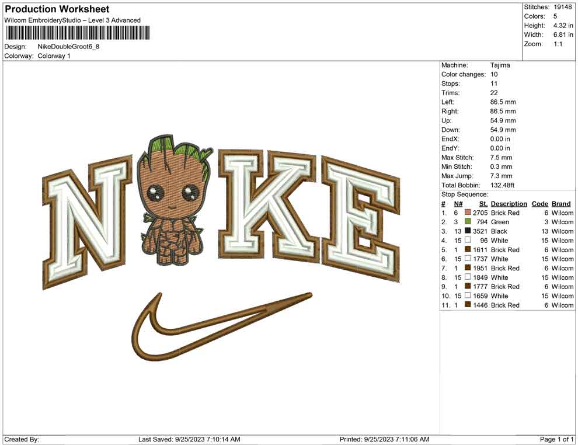Click the Page 1 of 1 indicator
The image size is (578, 445).
tap(556, 439)
